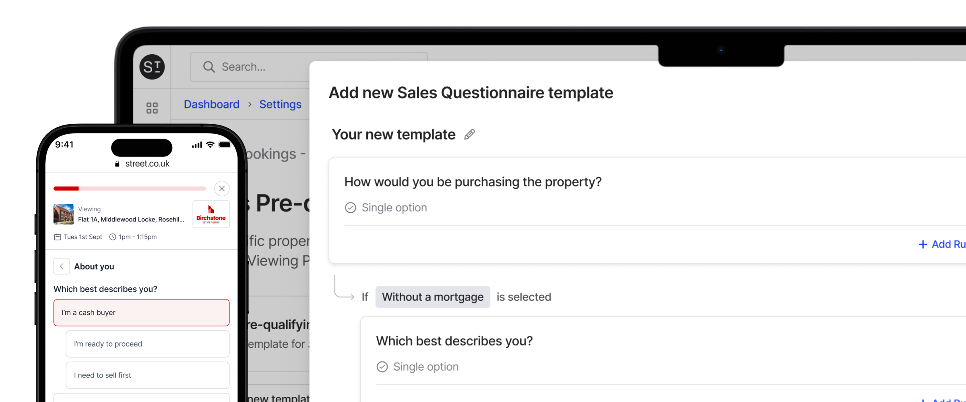This screenshot has height=402, width=966.
Task: Click the calendar icon next to Tues 1st Sept
Action: pyautogui.click(x=58, y=237)
